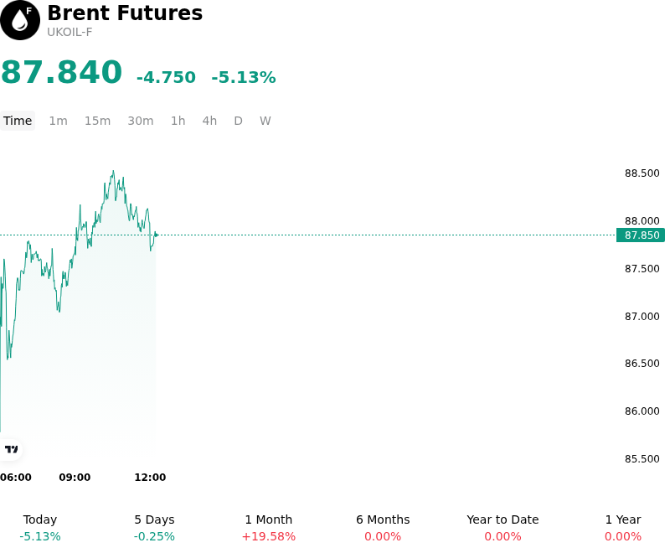Show Today performance range

pyautogui.click(x=40, y=528)
